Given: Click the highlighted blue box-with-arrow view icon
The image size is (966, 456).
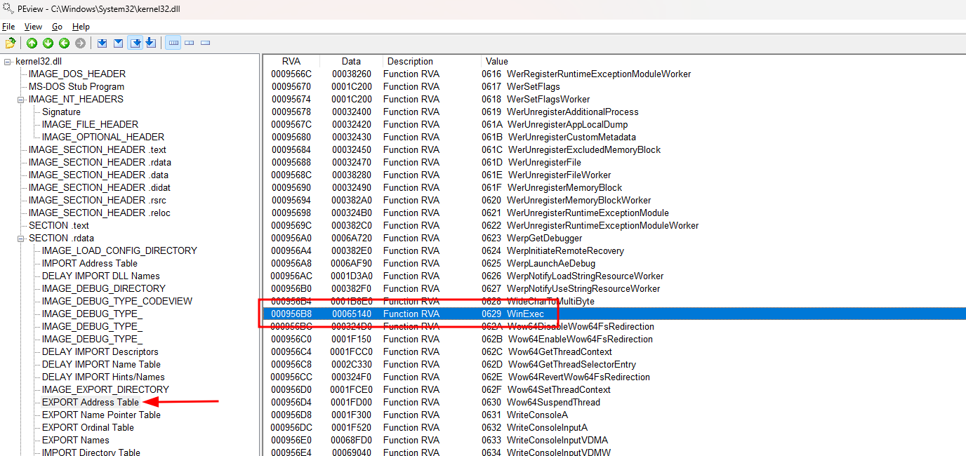Looking at the screenshot, I should 134,43.
